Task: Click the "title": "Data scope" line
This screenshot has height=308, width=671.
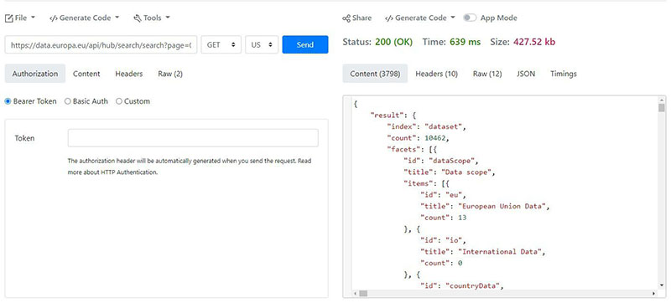Action: tap(450, 172)
